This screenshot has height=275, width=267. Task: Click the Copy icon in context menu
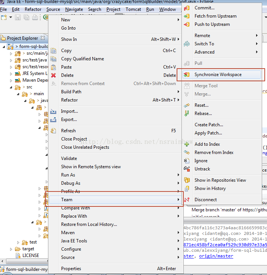click(x=53, y=51)
